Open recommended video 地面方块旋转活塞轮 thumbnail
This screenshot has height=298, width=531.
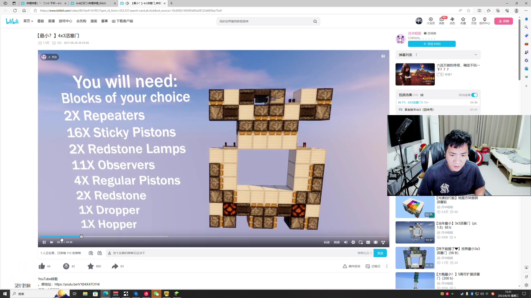415,207
